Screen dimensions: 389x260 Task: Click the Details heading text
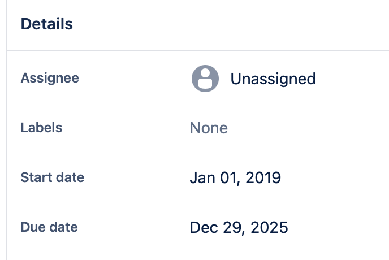pyautogui.click(x=46, y=24)
